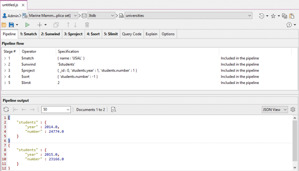
Task: Expand the $match stage row
Action: (x=5, y=58)
